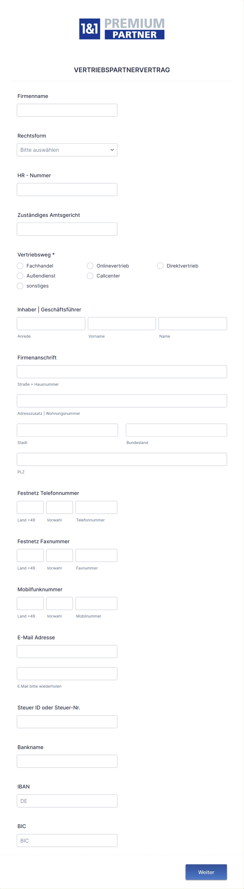244x889 pixels.
Task: Open the Rechtsform dropdown
Action: click(x=67, y=150)
